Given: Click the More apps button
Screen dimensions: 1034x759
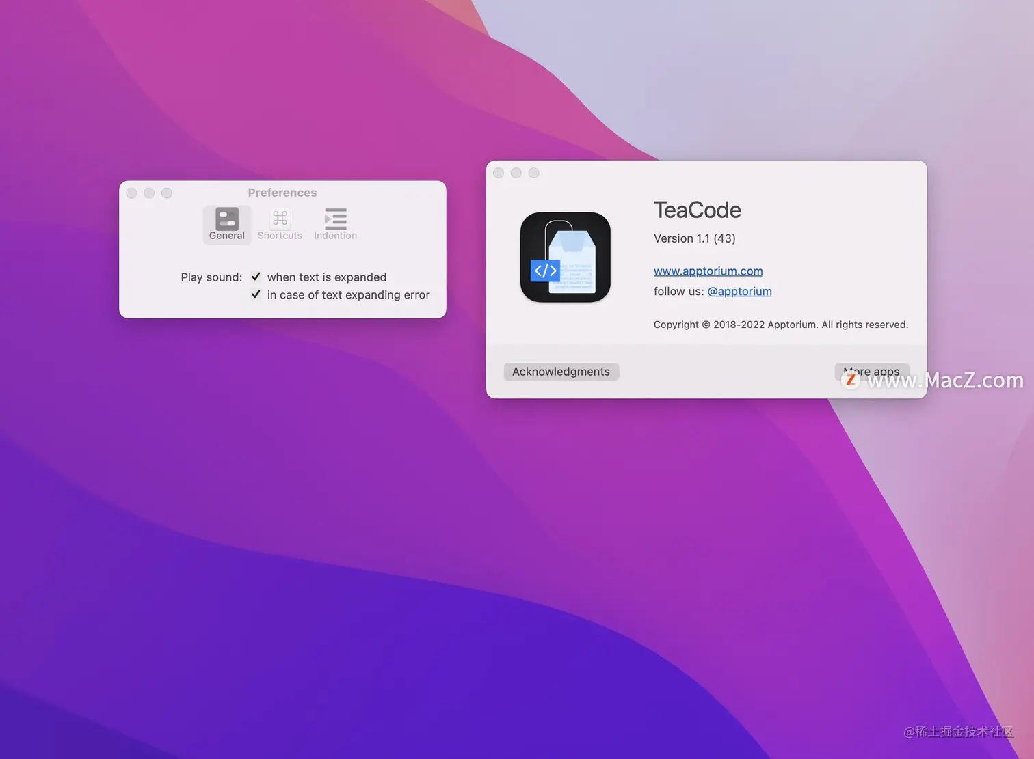Looking at the screenshot, I should 871,372.
